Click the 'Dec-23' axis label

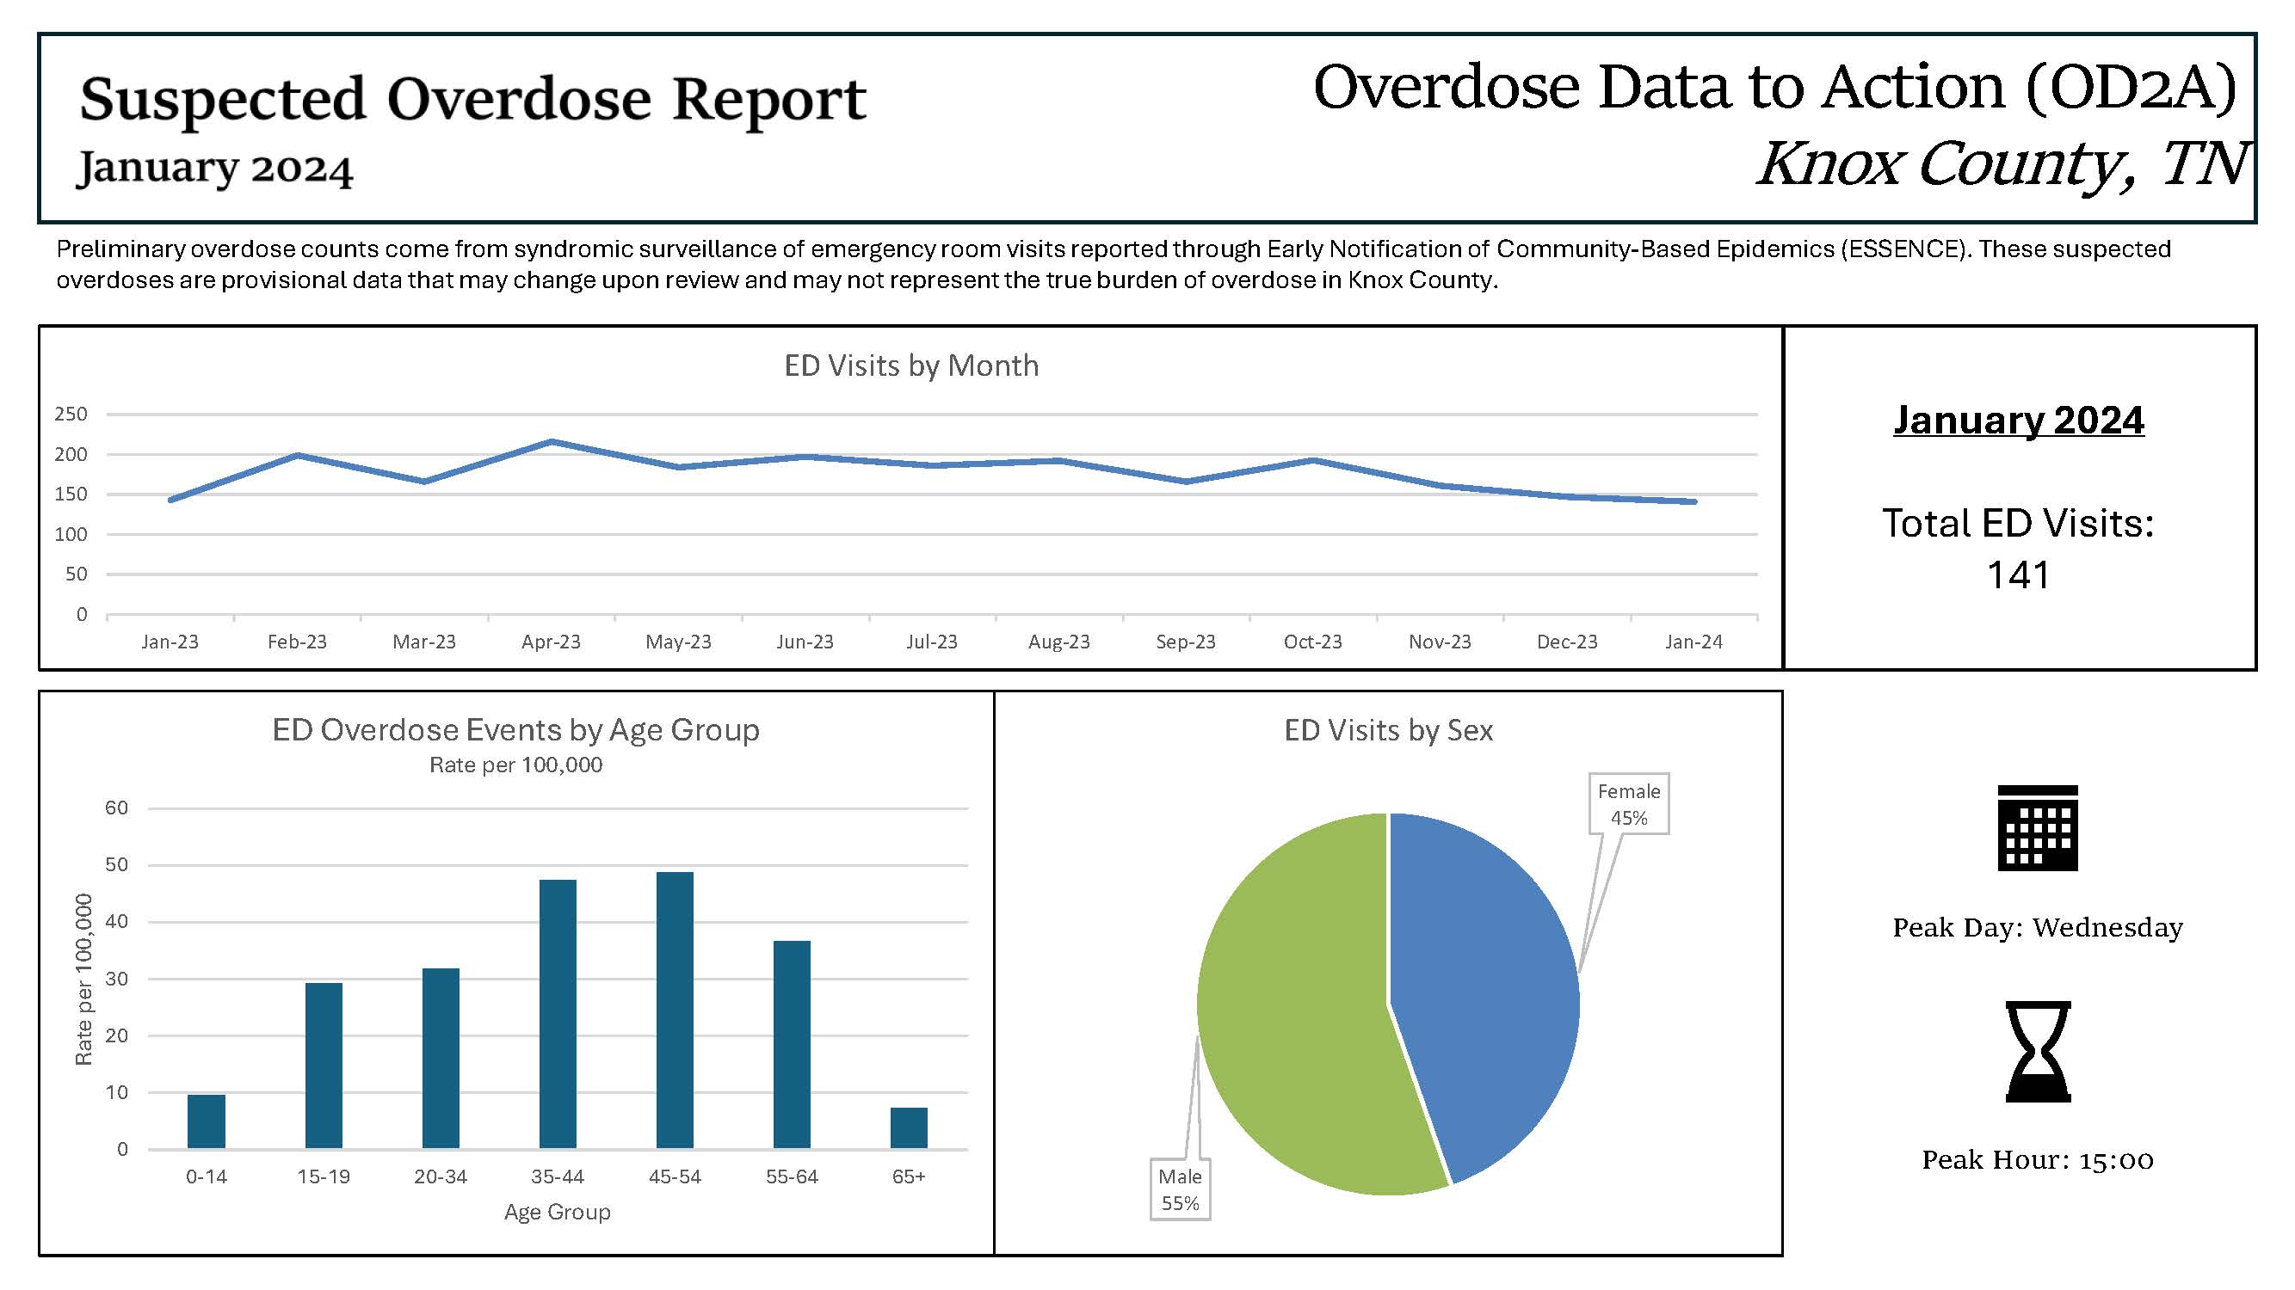(1567, 642)
